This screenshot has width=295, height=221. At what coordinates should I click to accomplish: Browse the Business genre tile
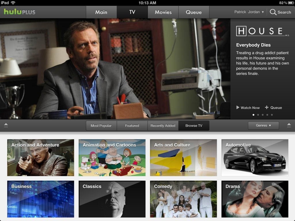point(41,199)
